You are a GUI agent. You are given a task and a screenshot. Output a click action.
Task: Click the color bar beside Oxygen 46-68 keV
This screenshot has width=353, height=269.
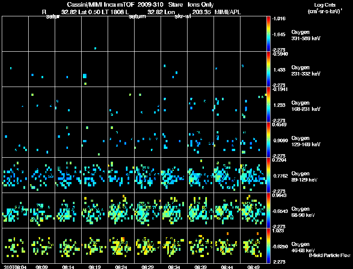[x=268, y=246]
